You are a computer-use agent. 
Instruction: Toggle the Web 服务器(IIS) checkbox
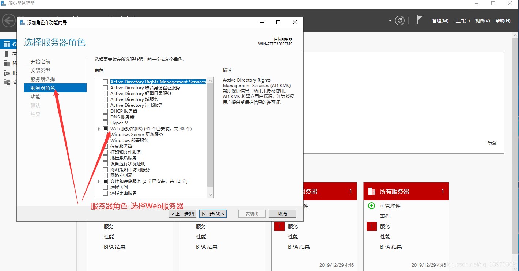click(105, 129)
